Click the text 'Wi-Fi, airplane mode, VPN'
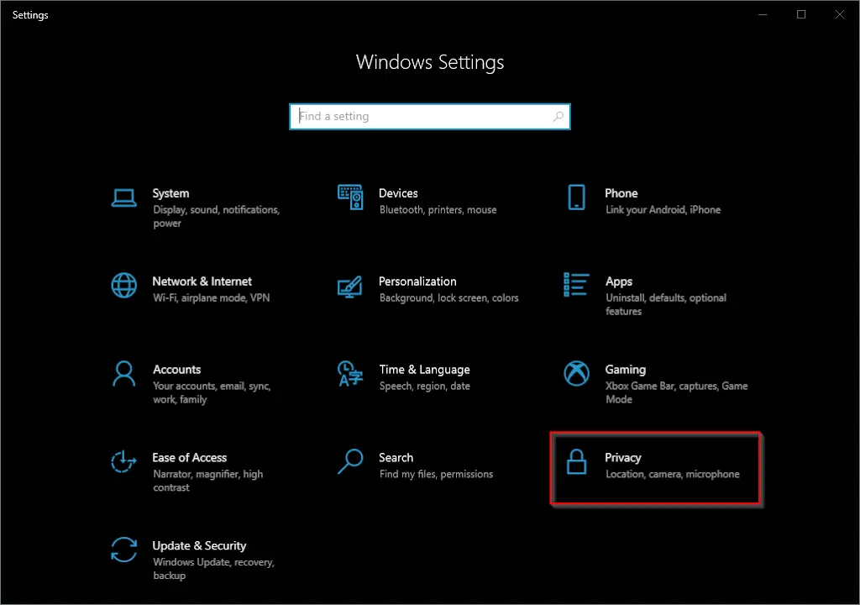 [211, 298]
